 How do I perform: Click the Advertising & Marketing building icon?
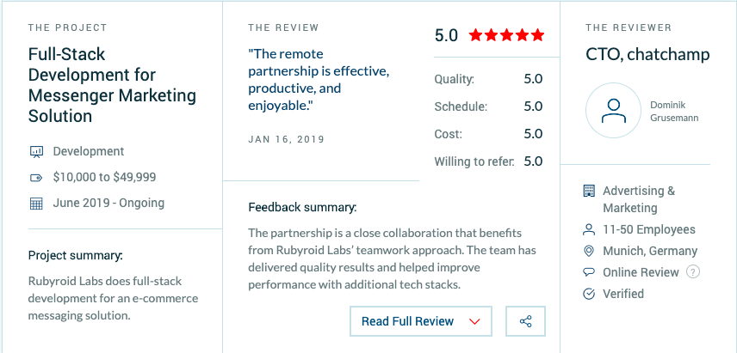589,191
